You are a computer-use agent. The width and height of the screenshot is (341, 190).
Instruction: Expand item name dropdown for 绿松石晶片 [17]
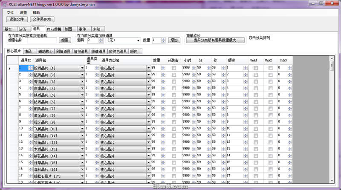click(x=82, y=176)
